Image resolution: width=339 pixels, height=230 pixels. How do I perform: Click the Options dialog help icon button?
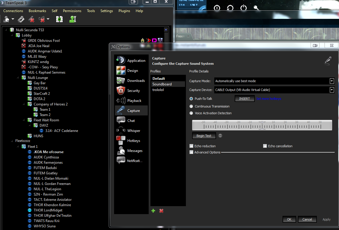coord(315,45)
